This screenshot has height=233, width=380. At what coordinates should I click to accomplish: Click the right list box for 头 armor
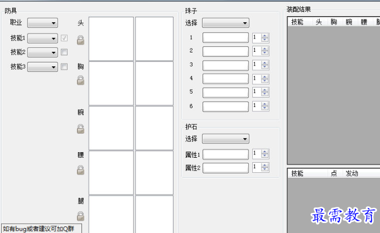(155, 38)
